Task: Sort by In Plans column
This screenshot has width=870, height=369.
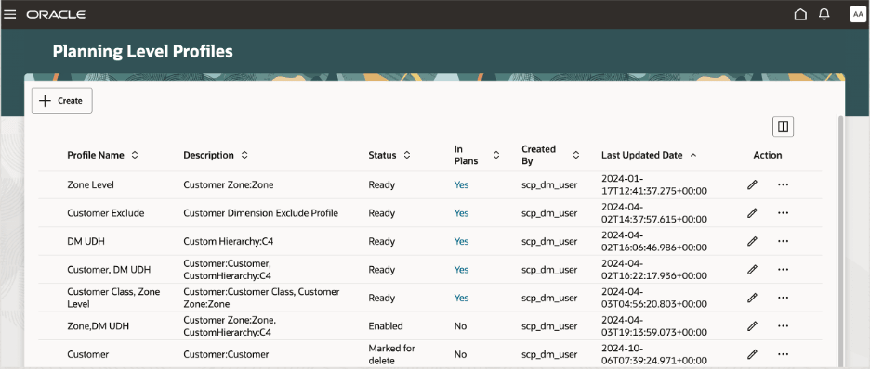Action: [x=496, y=156]
